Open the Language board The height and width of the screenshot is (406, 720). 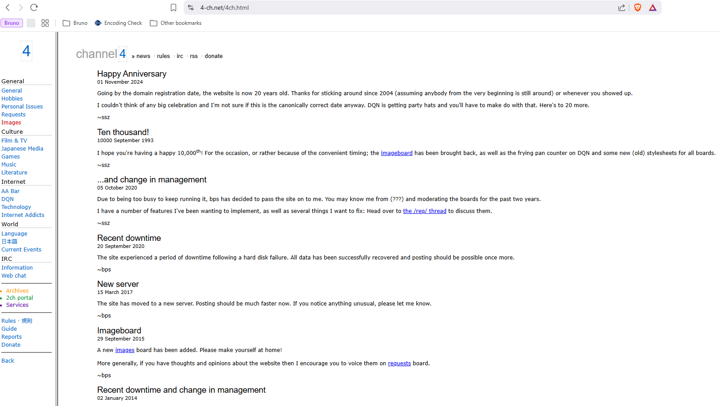tap(14, 234)
